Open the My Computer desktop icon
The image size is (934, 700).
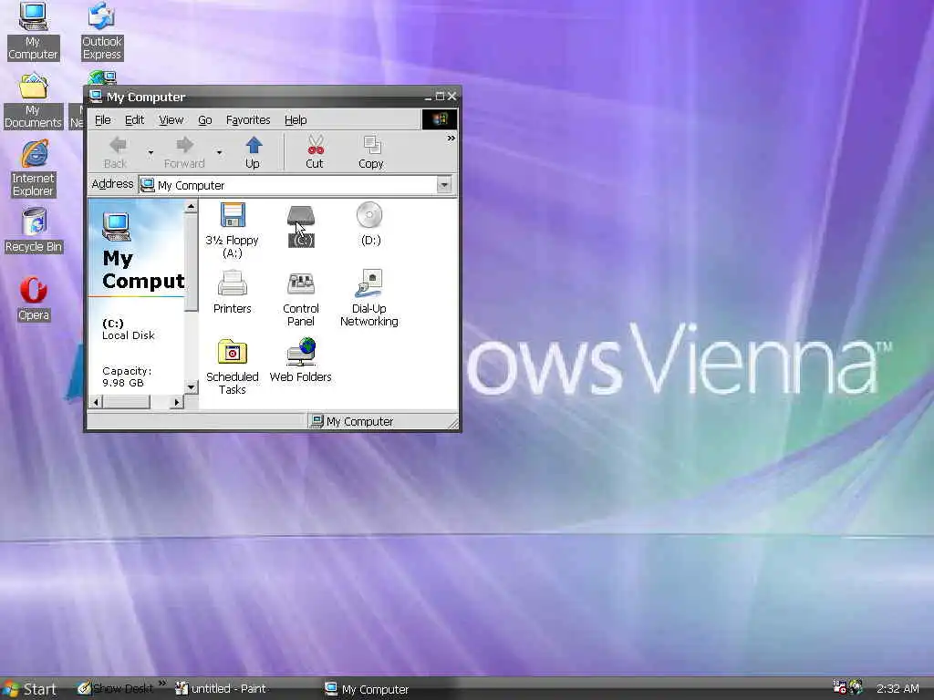[x=33, y=30]
